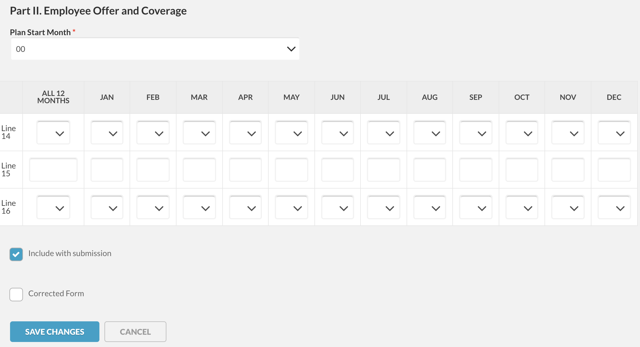Focus Line 15 JUL input field
640x347 pixels.
coord(383,170)
